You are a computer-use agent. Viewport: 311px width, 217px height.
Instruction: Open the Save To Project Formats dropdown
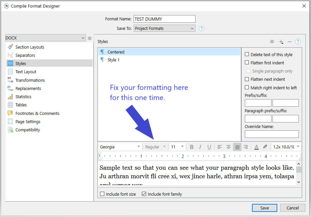click(165, 28)
